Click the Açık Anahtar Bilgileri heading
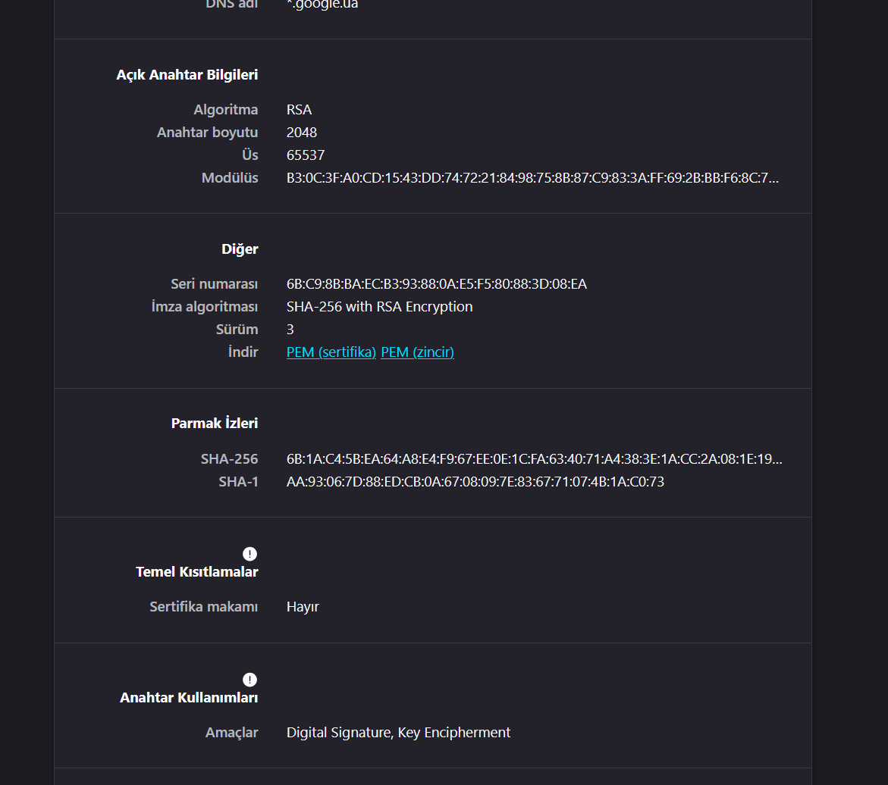Image resolution: width=888 pixels, height=785 pixels. [x=187, y=75]
